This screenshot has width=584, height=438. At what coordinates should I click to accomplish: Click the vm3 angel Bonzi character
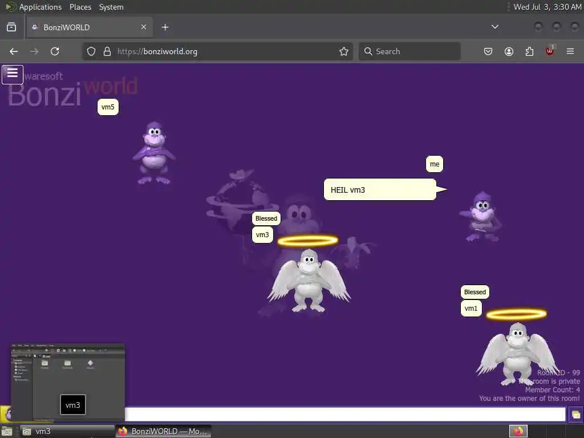(x=309, y=279)
